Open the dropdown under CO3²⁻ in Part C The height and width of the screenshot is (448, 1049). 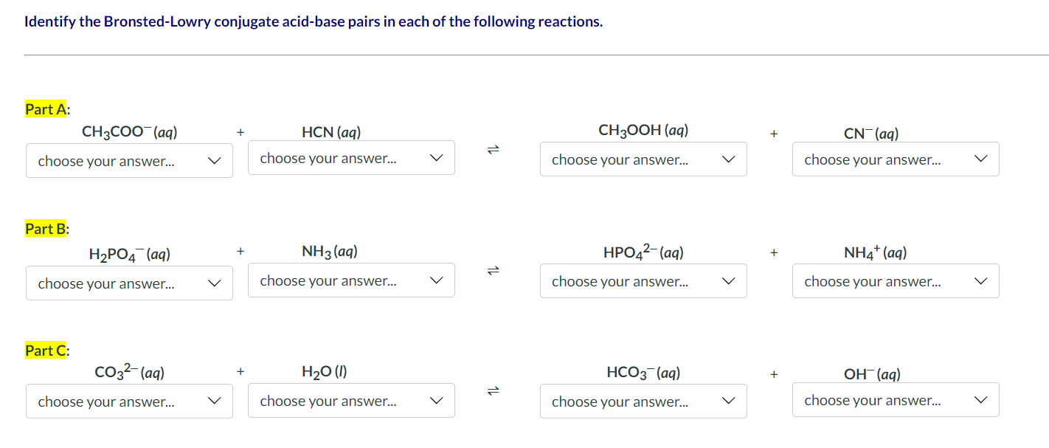pyautogui.click(x=129, y=401)
